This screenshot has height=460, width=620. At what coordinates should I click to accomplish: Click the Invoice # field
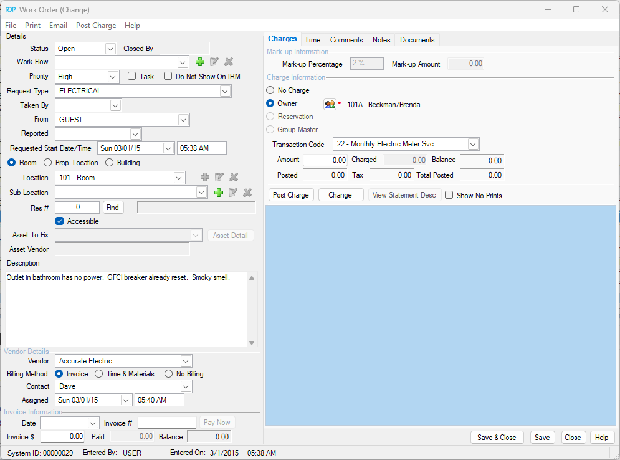point(167,423)
